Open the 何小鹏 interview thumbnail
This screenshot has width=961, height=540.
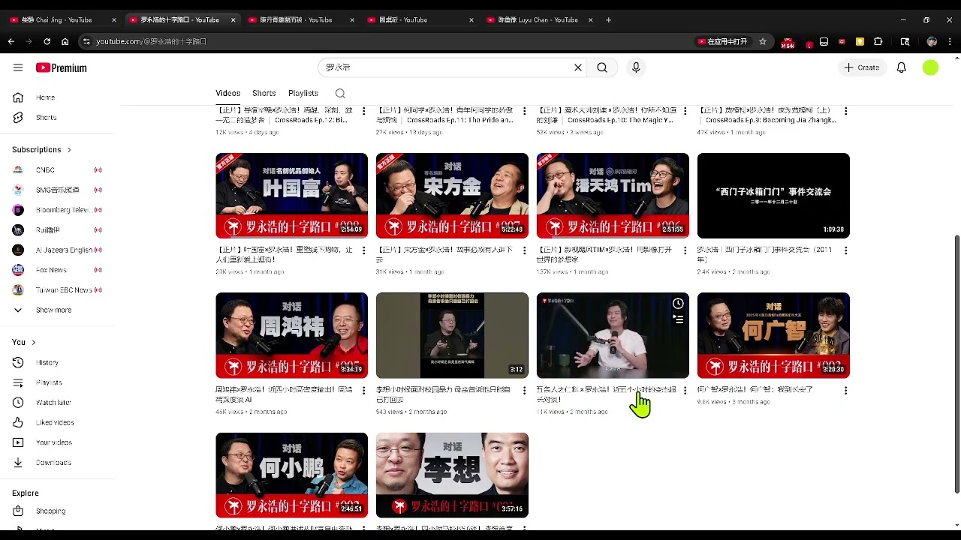coord(291,475)
